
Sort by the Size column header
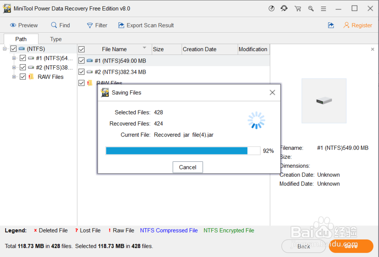[167, 49]
